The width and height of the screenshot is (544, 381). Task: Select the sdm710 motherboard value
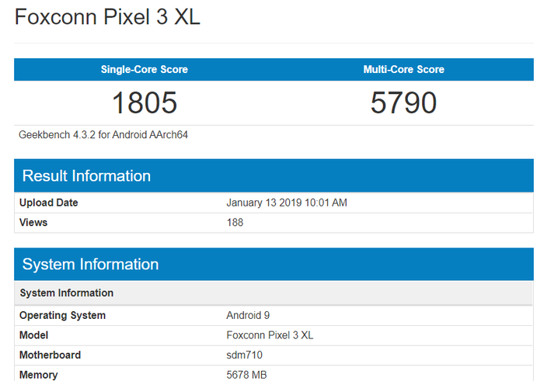[244, 355]
